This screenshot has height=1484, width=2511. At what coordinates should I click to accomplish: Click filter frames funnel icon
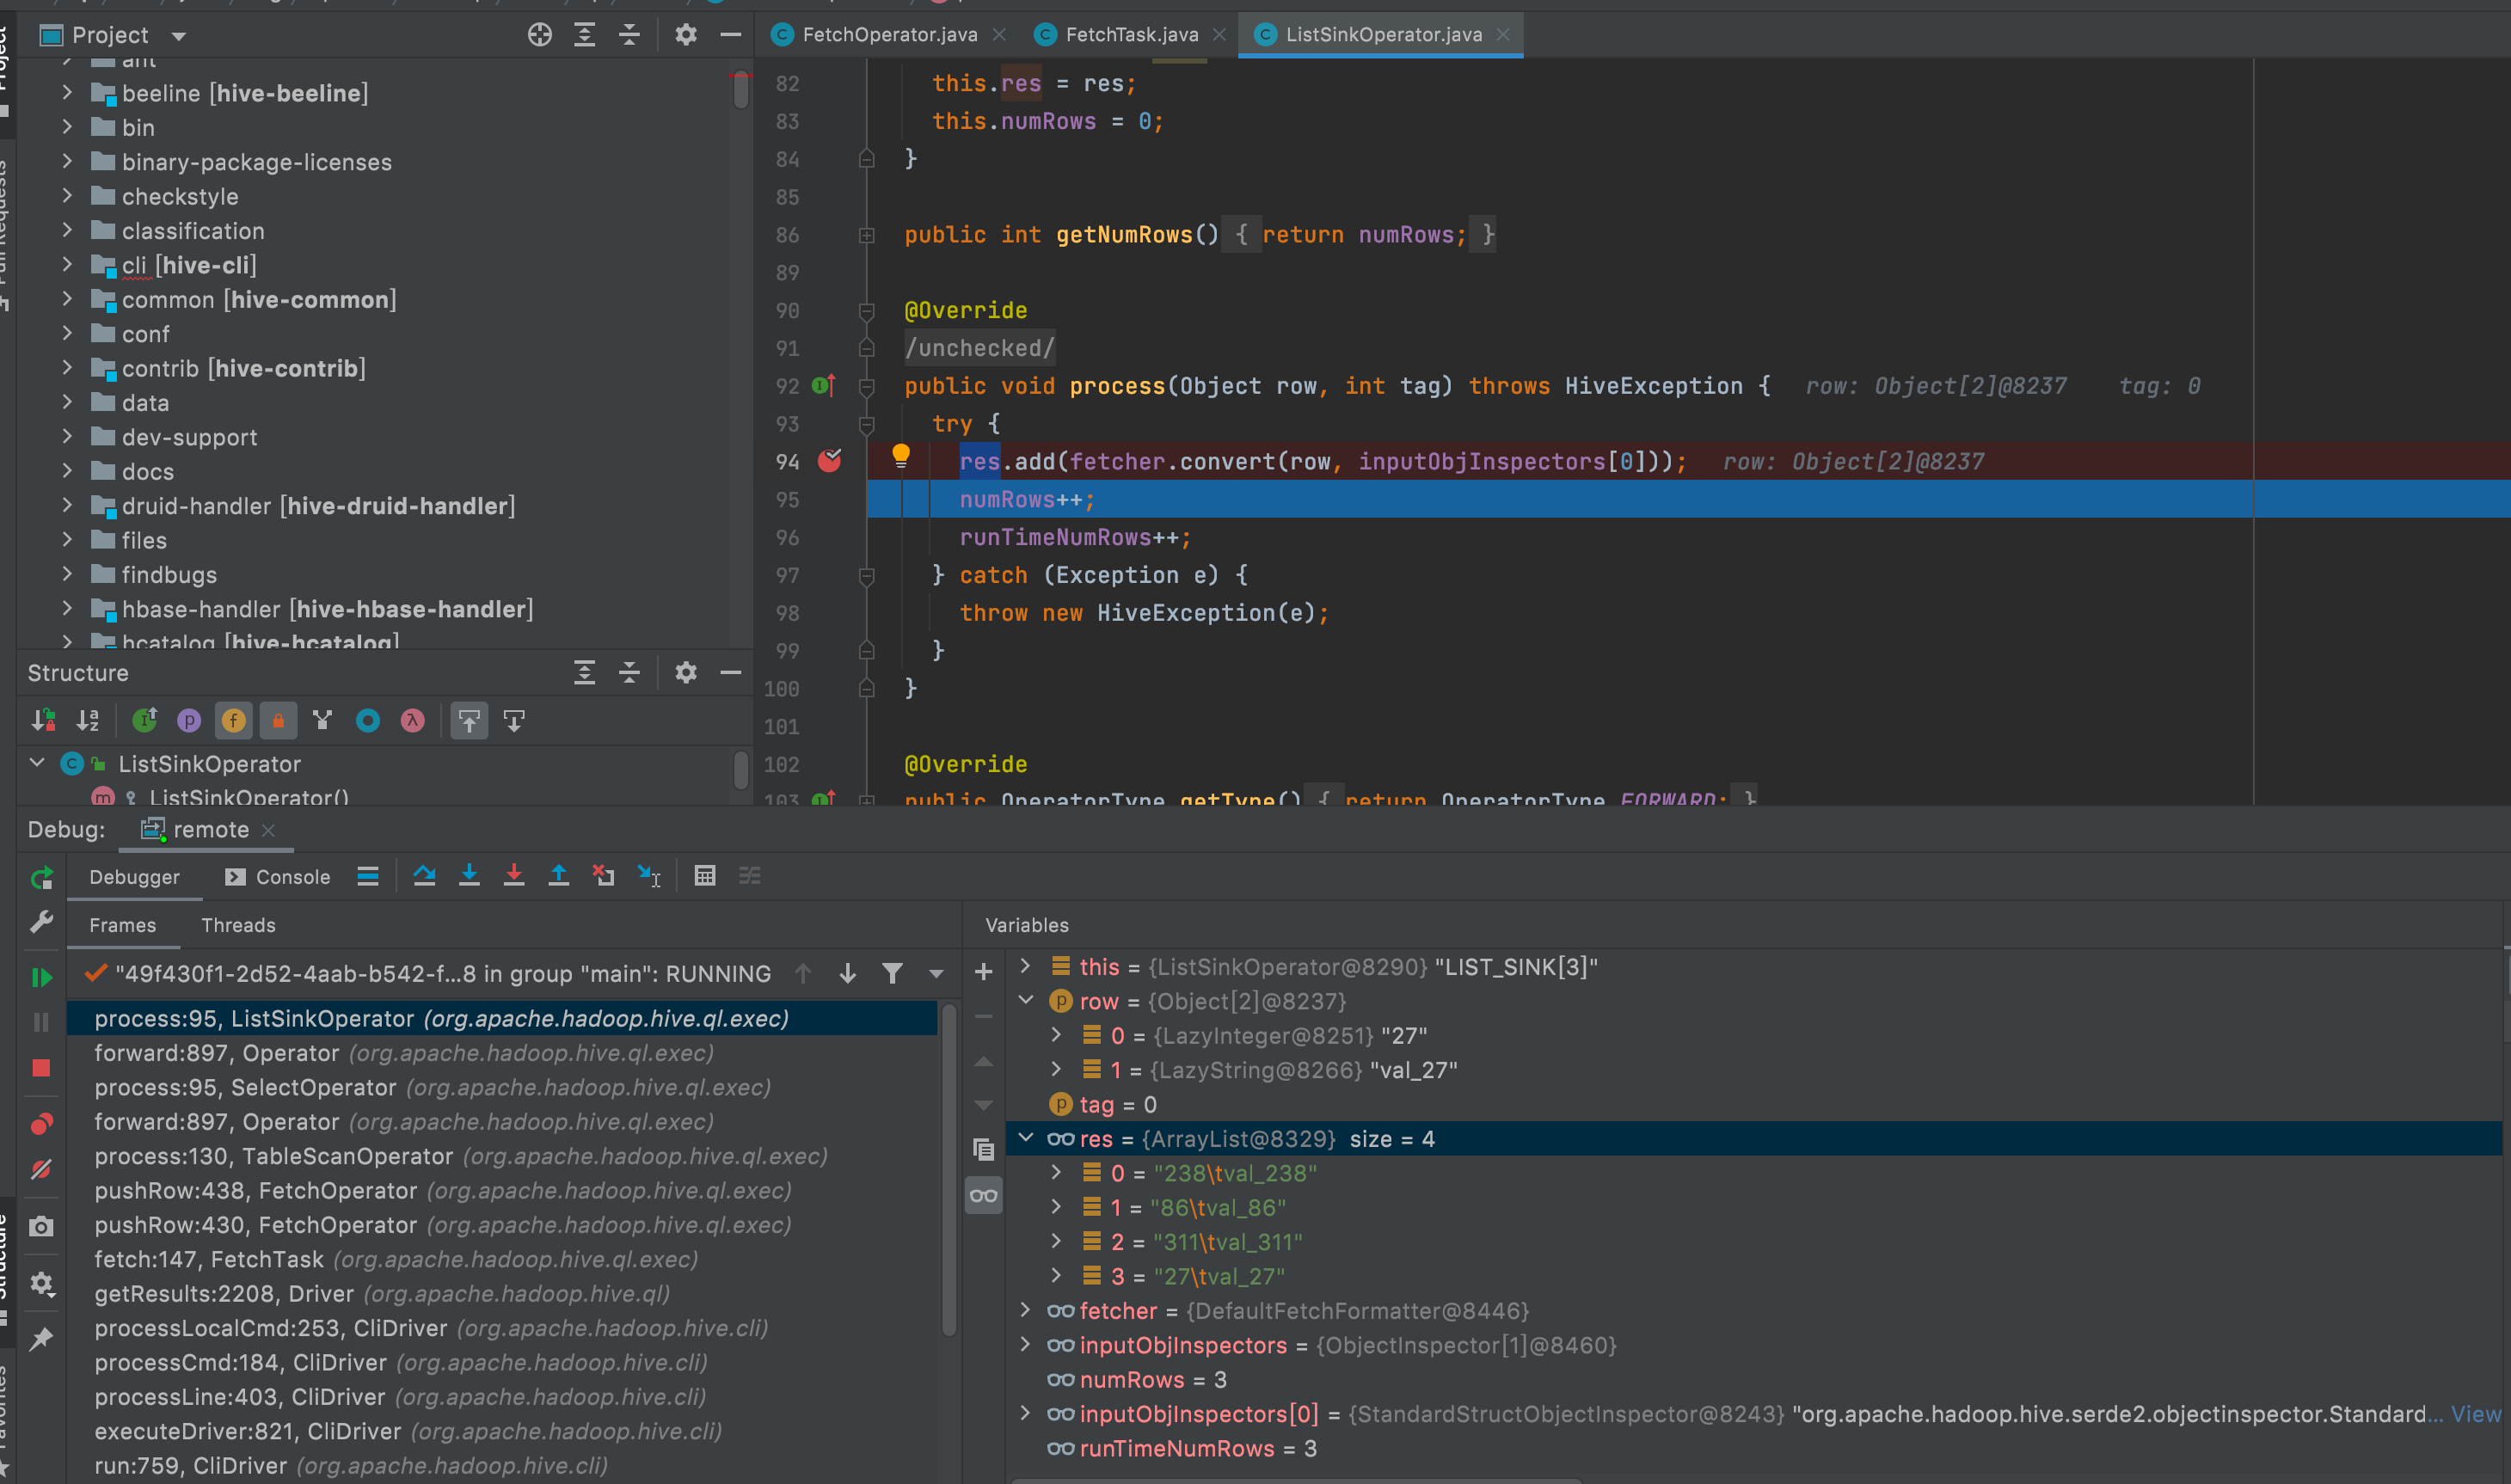point(892,973)
